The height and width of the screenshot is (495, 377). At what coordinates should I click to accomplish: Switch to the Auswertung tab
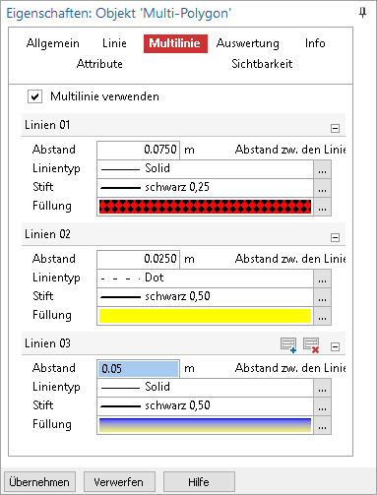click(248, 43)
